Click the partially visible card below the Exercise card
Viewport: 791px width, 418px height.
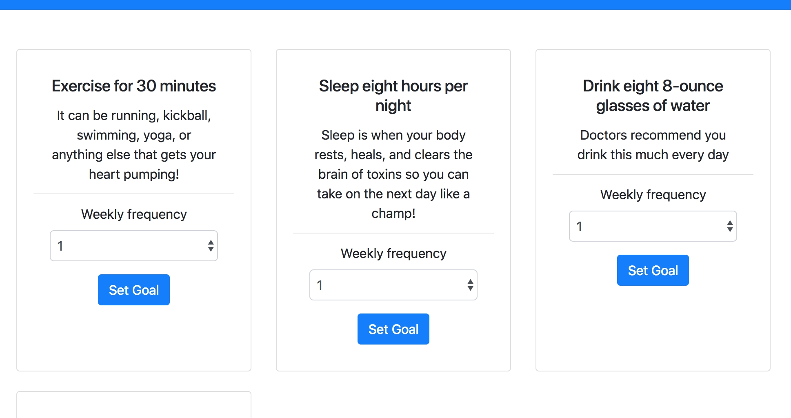(x=134, y=405)
